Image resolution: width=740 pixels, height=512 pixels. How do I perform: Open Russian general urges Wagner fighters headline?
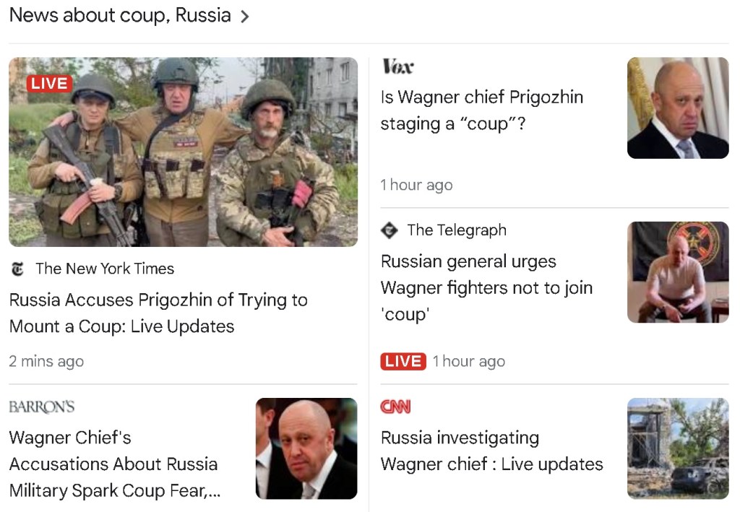[486, 287]
